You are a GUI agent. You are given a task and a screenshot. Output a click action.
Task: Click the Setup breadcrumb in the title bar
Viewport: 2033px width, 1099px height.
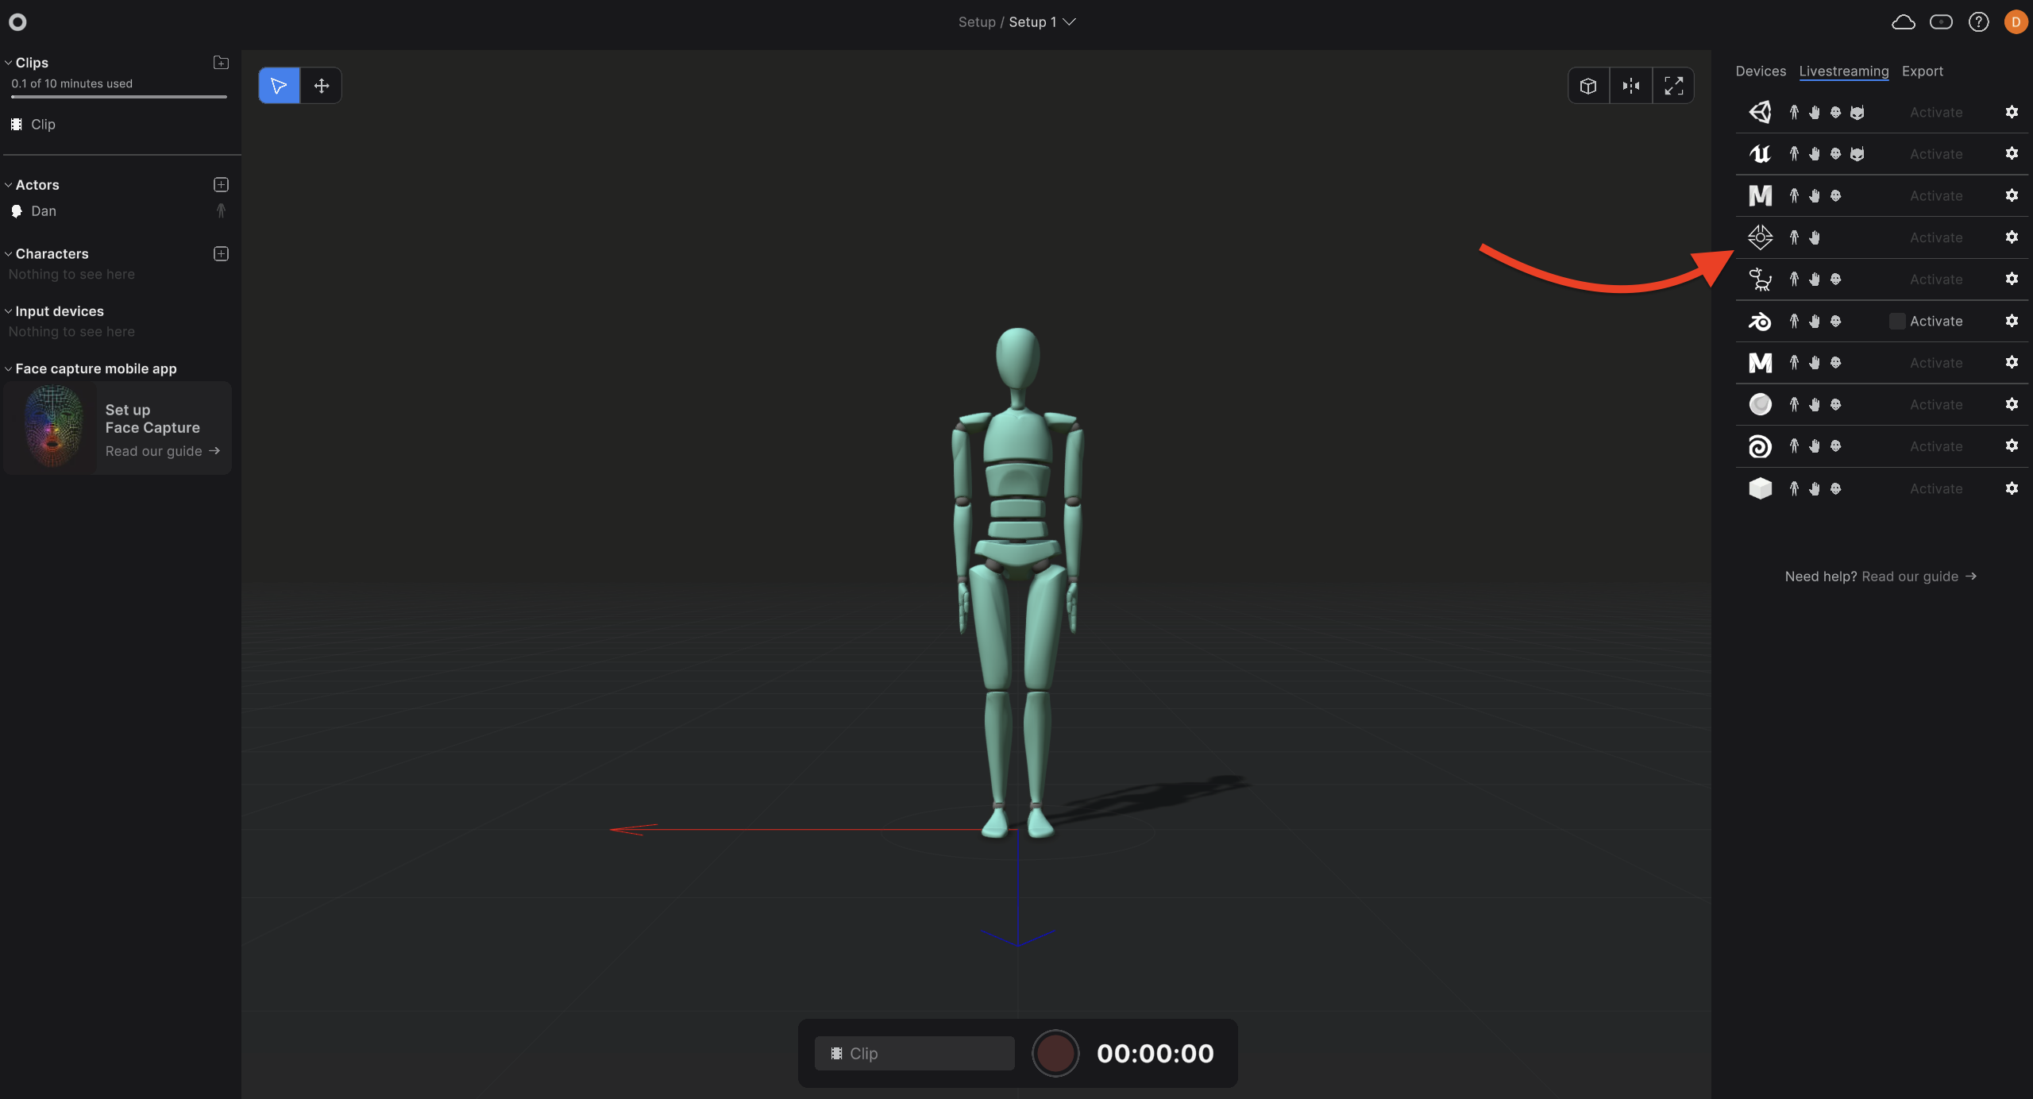(x=977, y=22)
